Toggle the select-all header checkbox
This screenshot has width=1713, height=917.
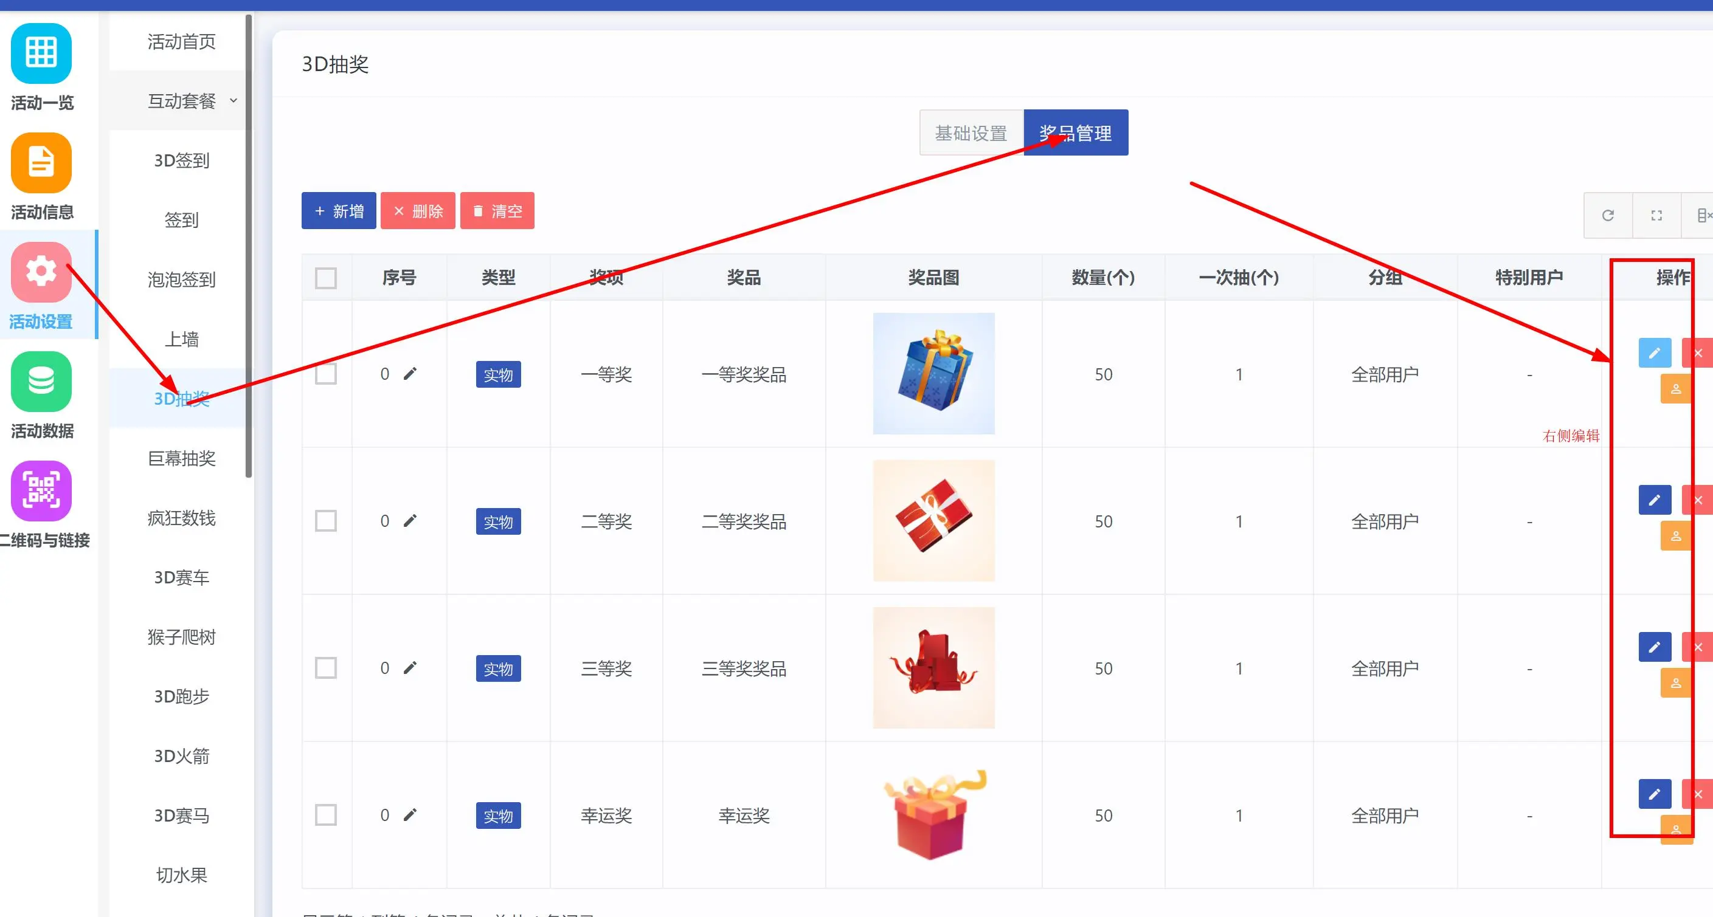pos(326,278)
